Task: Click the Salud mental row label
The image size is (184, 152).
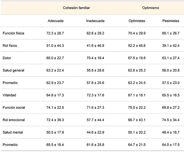Action: tap(13, 132)
